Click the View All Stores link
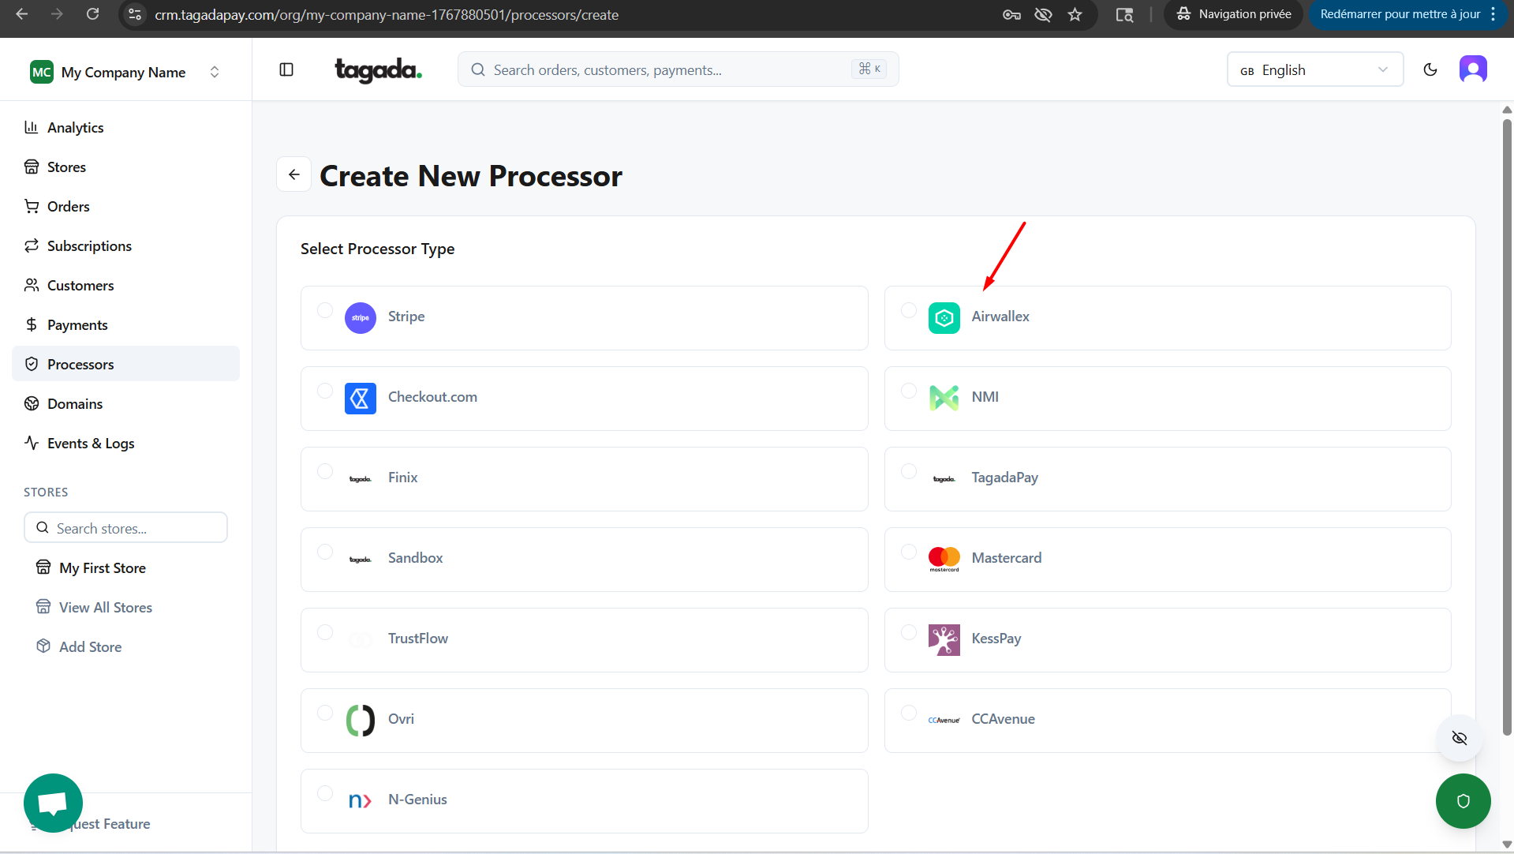 (x=105, y=607)
